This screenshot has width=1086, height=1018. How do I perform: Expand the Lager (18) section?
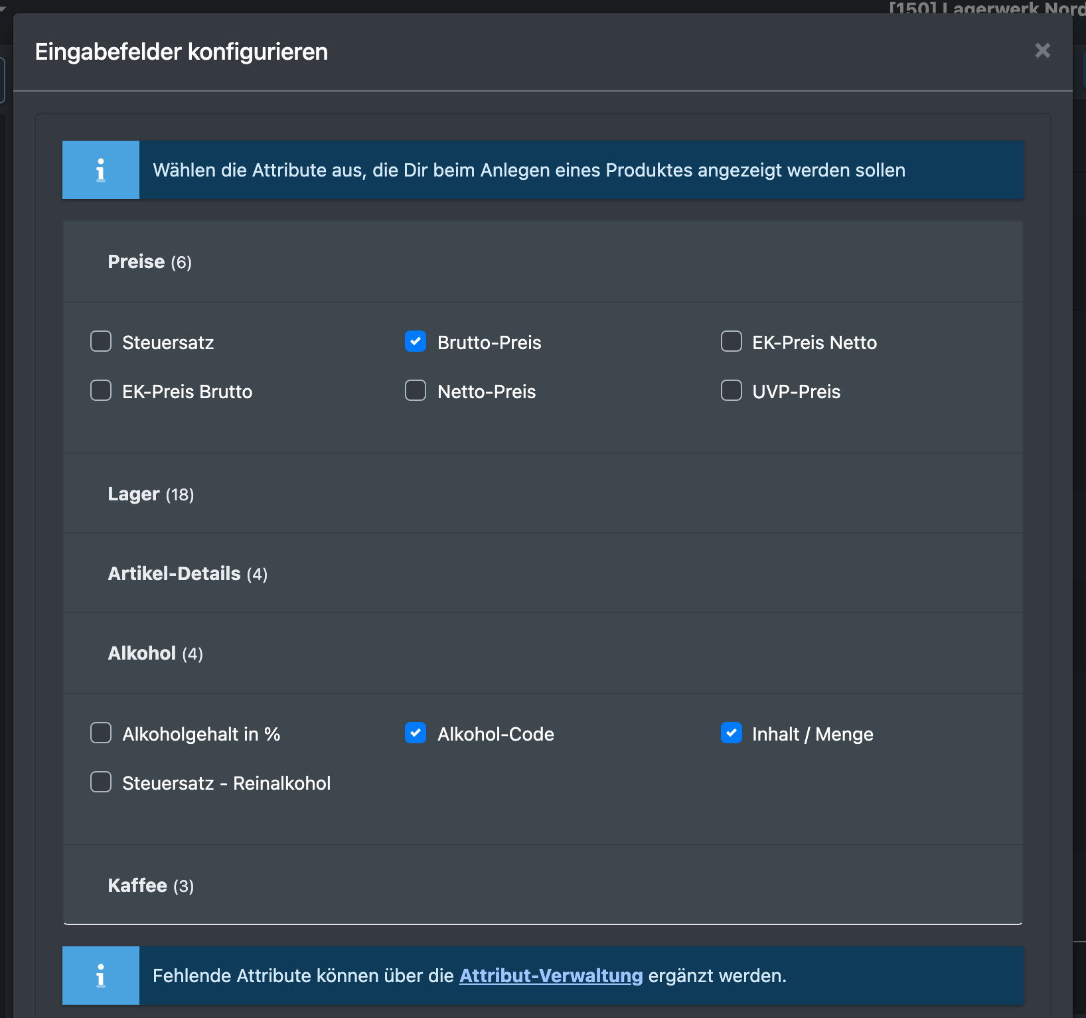coord(542,494)
